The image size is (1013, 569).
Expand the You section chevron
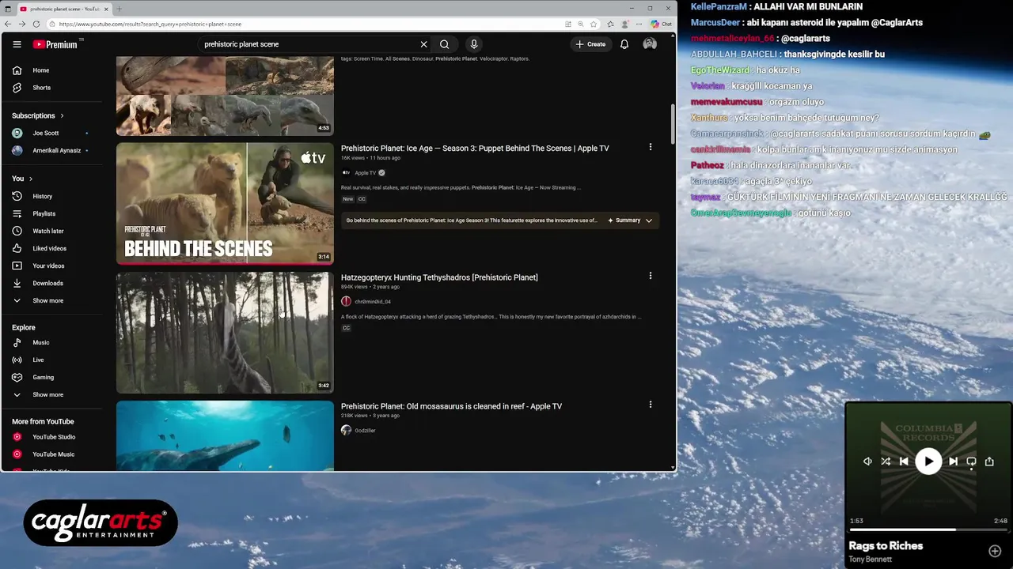coord(29,179)
